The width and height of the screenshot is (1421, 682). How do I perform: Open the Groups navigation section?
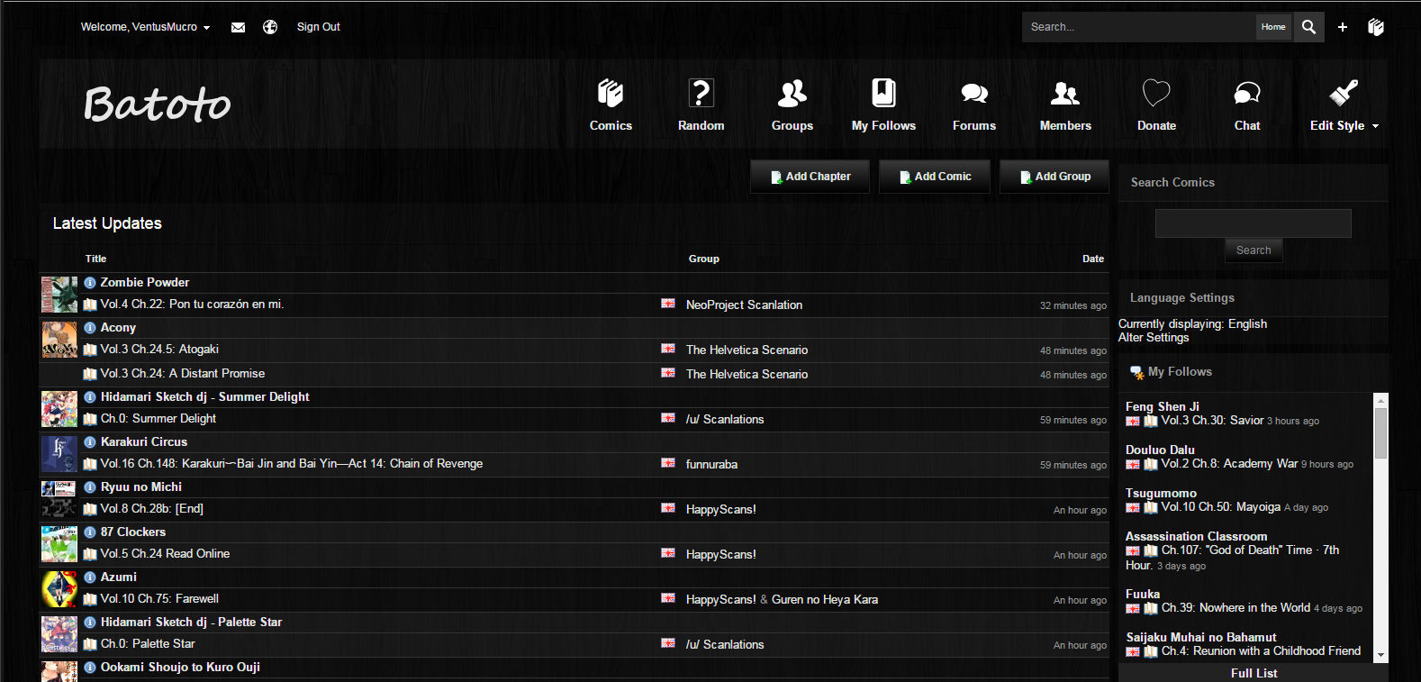(x=792, y=105)
